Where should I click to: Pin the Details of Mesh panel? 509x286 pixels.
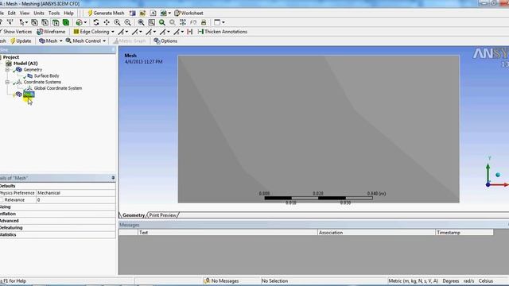113,178
